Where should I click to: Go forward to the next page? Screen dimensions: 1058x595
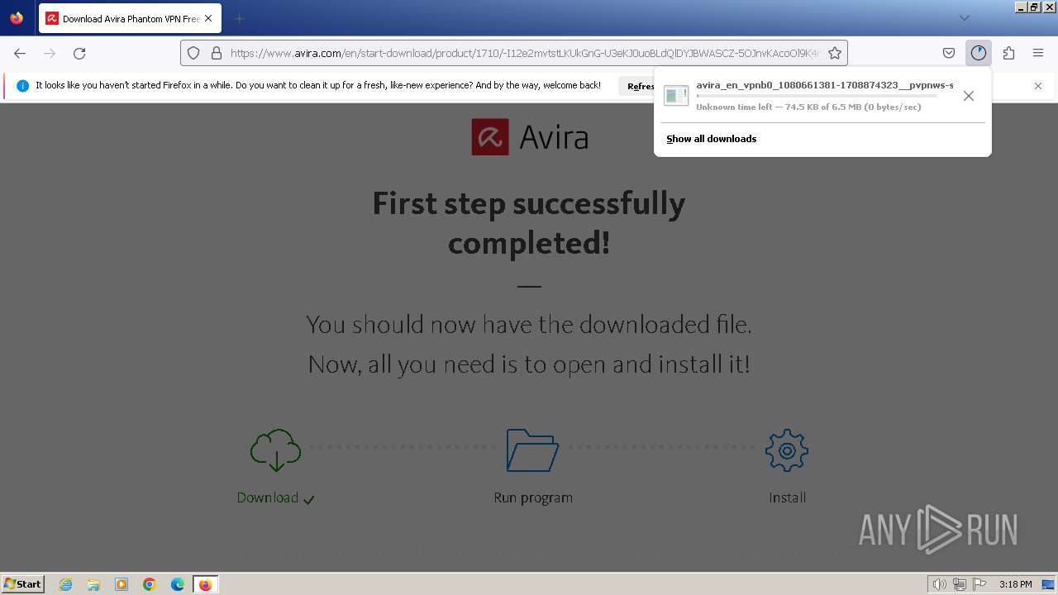pyautogui.click(x=50, y=53)
